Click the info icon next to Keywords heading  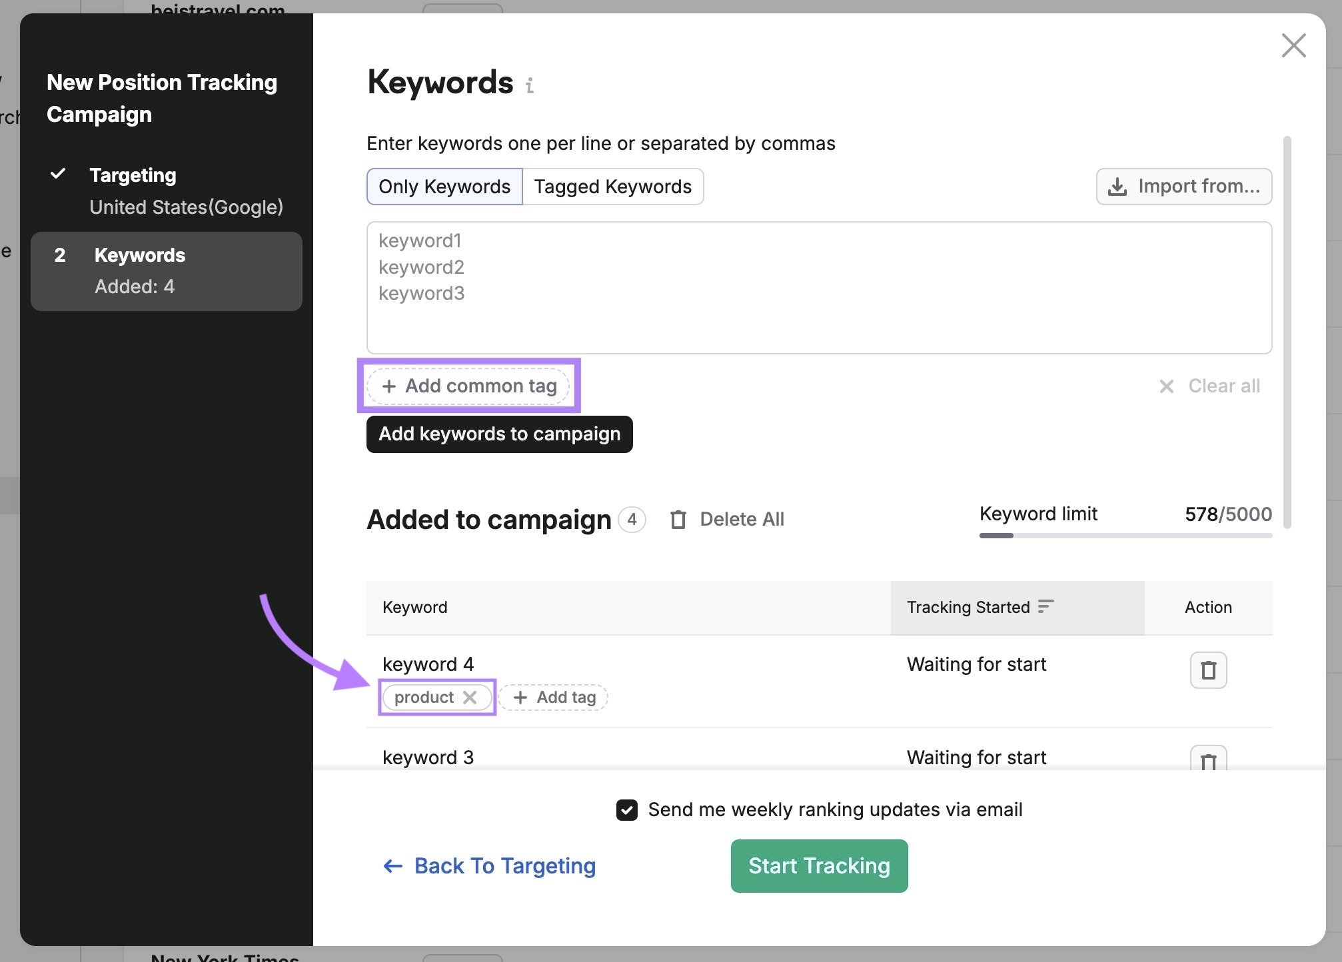(529, 85)
